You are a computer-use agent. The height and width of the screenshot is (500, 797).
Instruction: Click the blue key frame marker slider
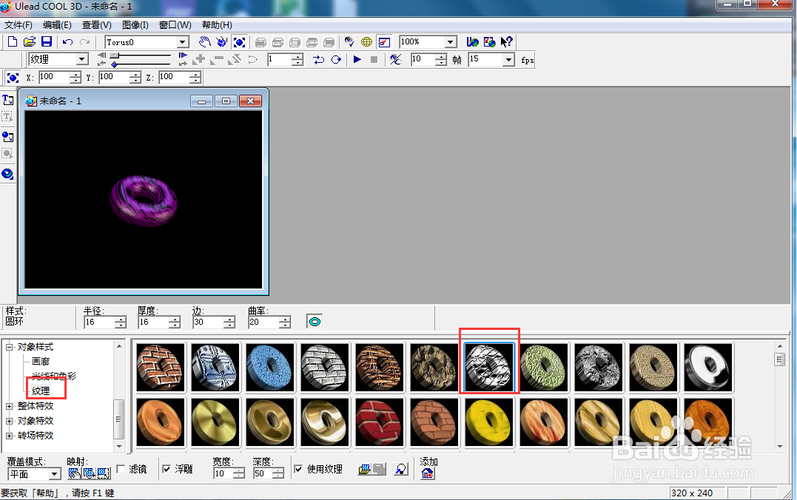tap(115, 64)
